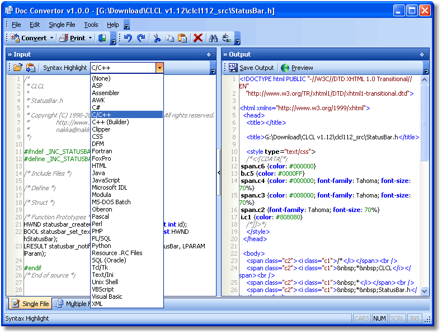Click the Find binoculars icon

(213, 39)
